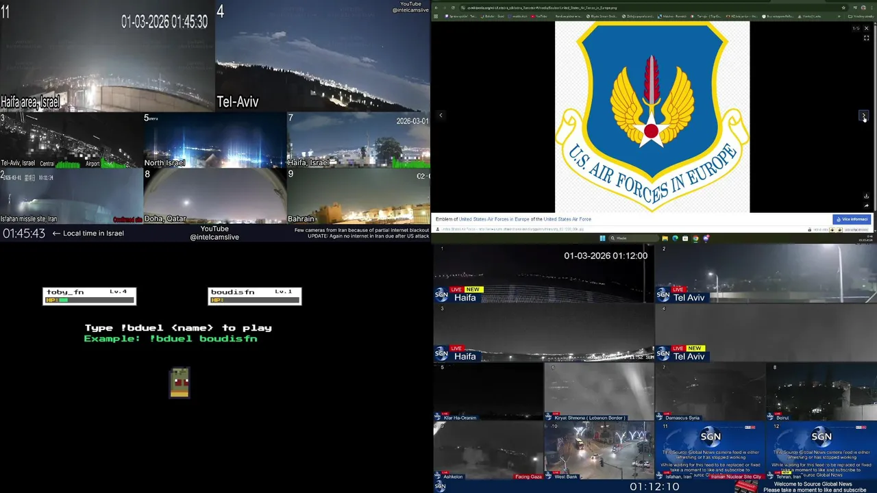Select the Tel-Aviv camera 4 feed
The height and width of the screenshot is (493, 877).
tap(323, 55)
